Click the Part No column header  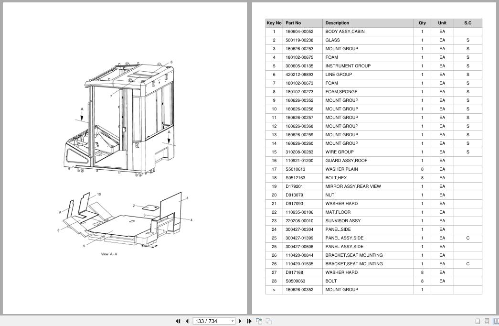[x=302, y=23]
